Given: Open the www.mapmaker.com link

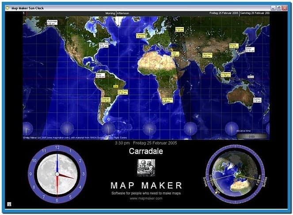Looking at the screenshot, I should (146, 198).
